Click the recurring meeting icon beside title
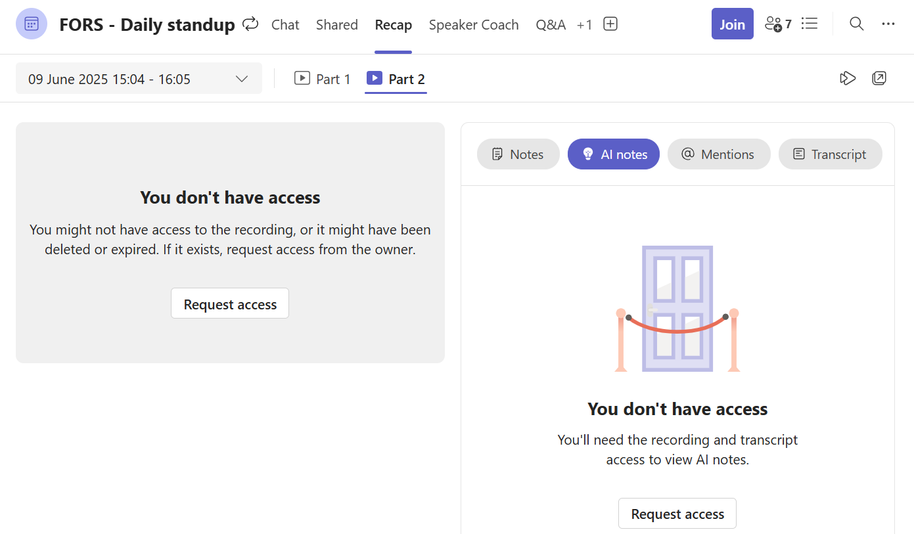This screenshot has width=914, height=534. tap(250, 24)
